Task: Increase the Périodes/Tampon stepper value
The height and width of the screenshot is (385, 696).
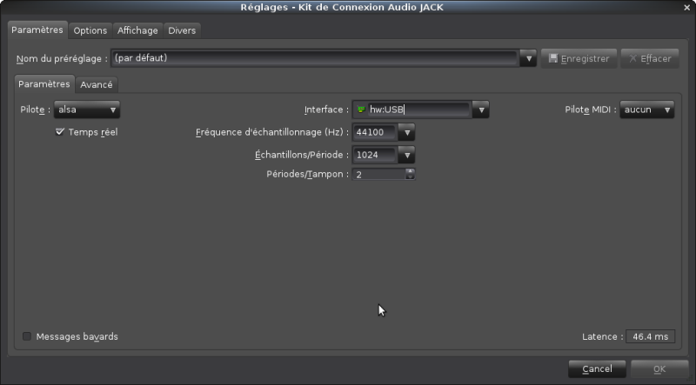Action: click(410, 171)
